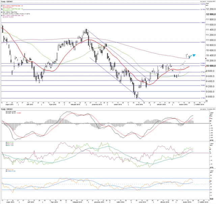Click the small square icon below price axis
Viewport: 216px width, 204px height.
(x=207, y=101)
